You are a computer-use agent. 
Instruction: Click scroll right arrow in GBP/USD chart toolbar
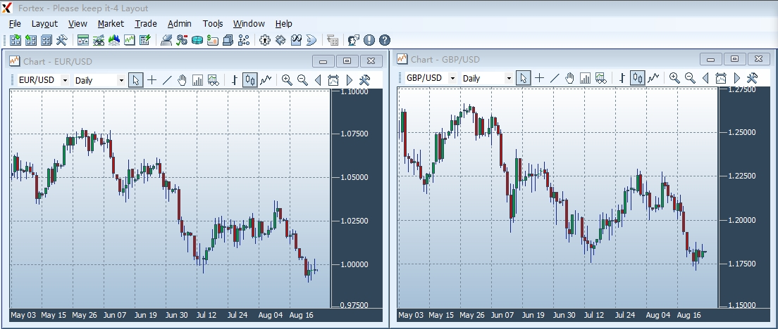point(737,78)
